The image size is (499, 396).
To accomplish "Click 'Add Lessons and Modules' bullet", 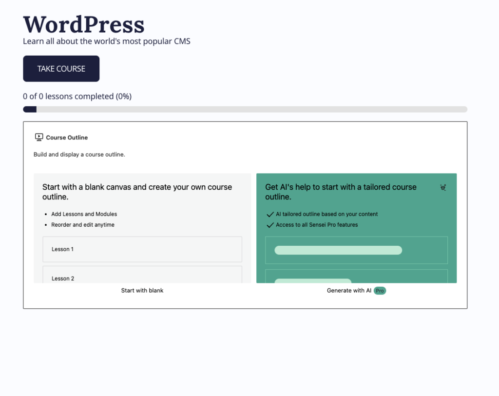I will coord(84,214).
